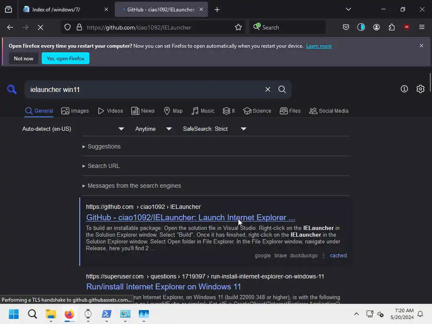Click the page vertical scrollbar

click(430, 83)
